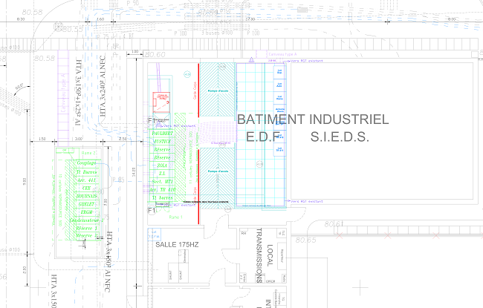Click the Réserve 2 cell label
Viewport: 483px width, 308px height.
coord(86,236)
